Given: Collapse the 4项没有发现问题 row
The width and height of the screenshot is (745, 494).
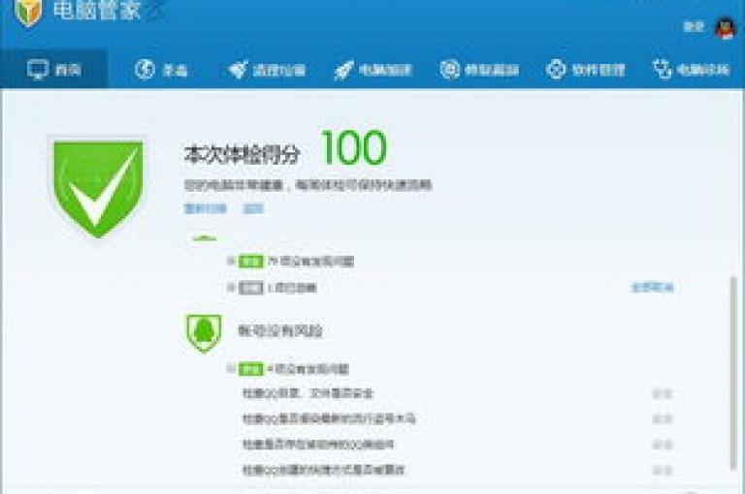Looking at the screenshot, I should 231,368.
